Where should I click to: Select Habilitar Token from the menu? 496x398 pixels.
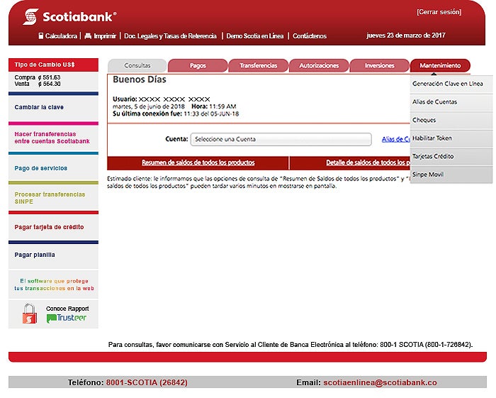[432, 138]
